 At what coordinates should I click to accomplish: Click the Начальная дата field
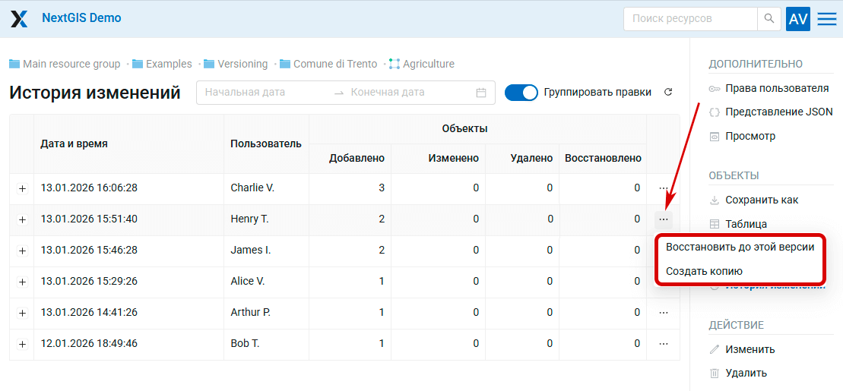pyautogui.click(x=262, y=93)
